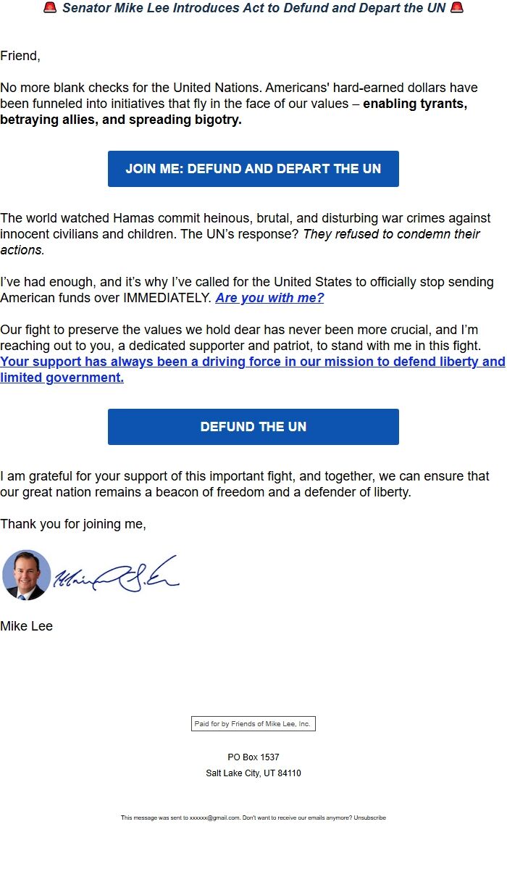Click the Unsubscribe link in footer

[x=369, y=818]
